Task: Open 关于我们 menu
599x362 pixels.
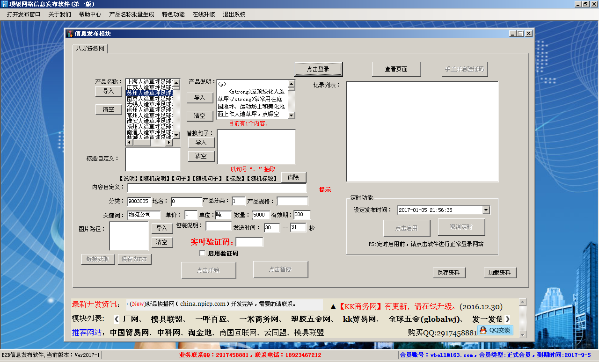Action: 59,14
